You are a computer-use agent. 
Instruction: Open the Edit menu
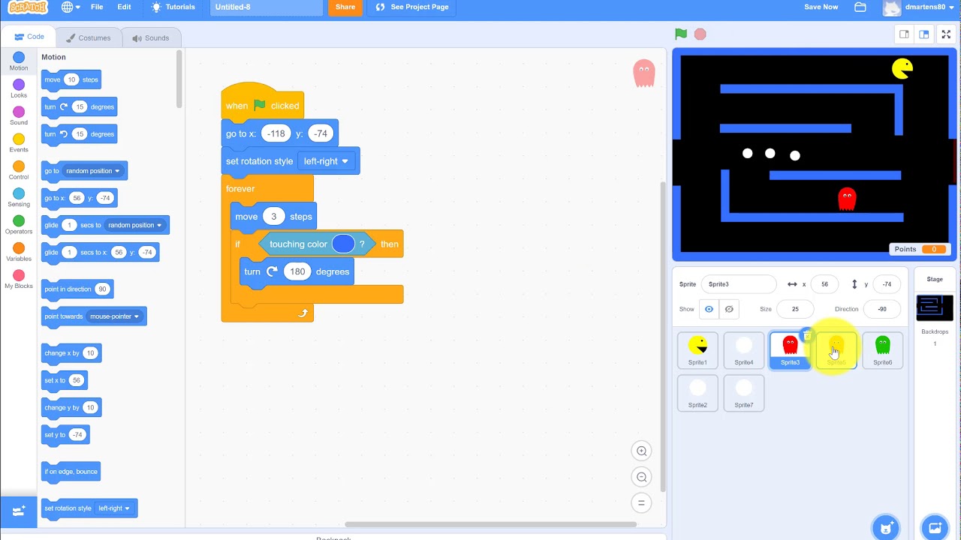pyautogui.click(x=124, y=7)
